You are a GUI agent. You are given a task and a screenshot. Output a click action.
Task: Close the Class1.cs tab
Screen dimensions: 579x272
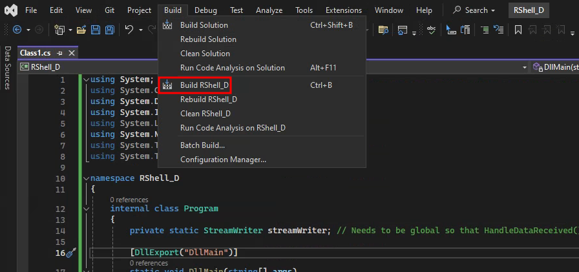71,53
